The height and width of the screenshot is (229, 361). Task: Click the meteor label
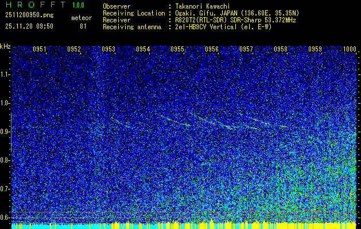click(81, 18)
